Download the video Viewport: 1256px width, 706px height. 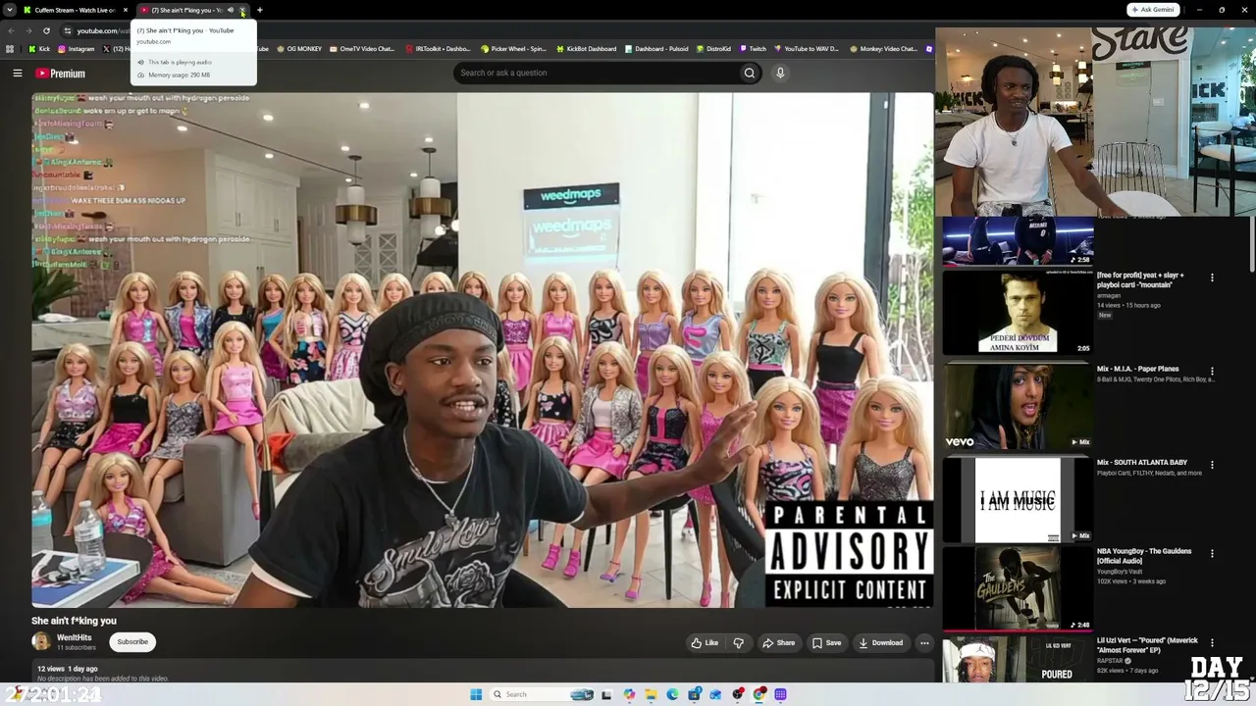[x=880, y=643]
